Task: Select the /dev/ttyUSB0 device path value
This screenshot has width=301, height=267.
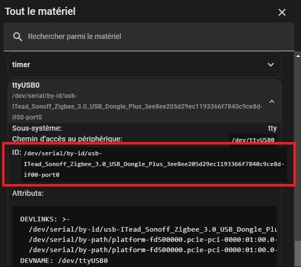Action: click(253, 140)
